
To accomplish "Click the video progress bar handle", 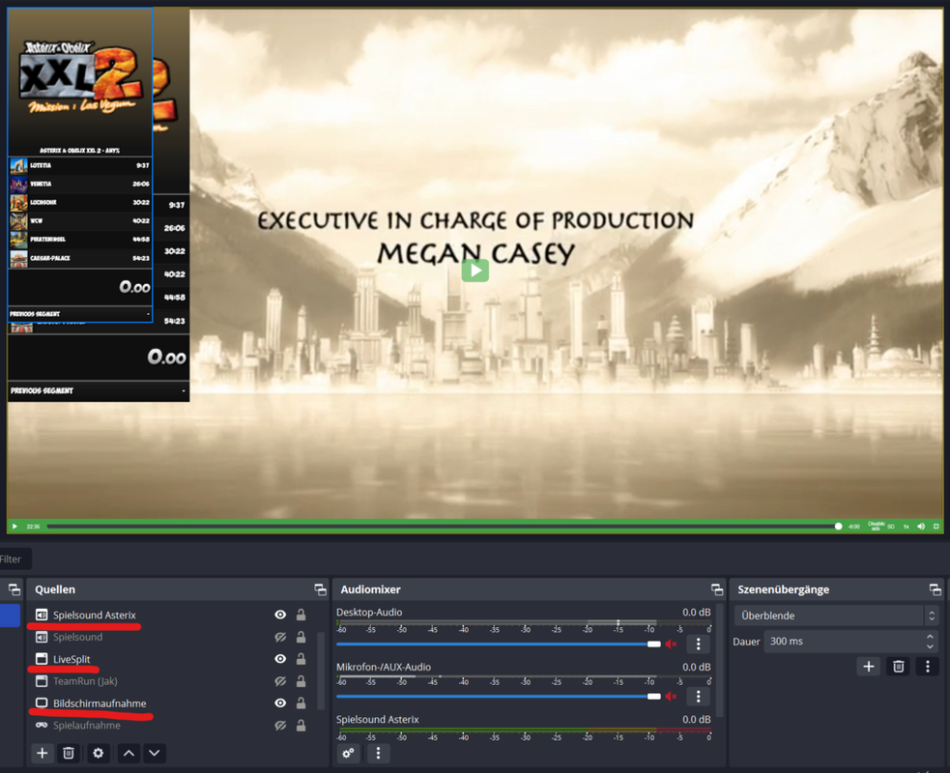I will coord(838,527).
